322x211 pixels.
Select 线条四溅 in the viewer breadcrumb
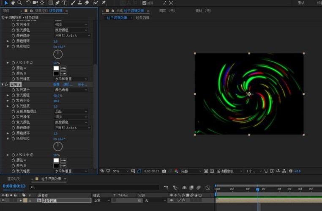click(x=142, y=18)
